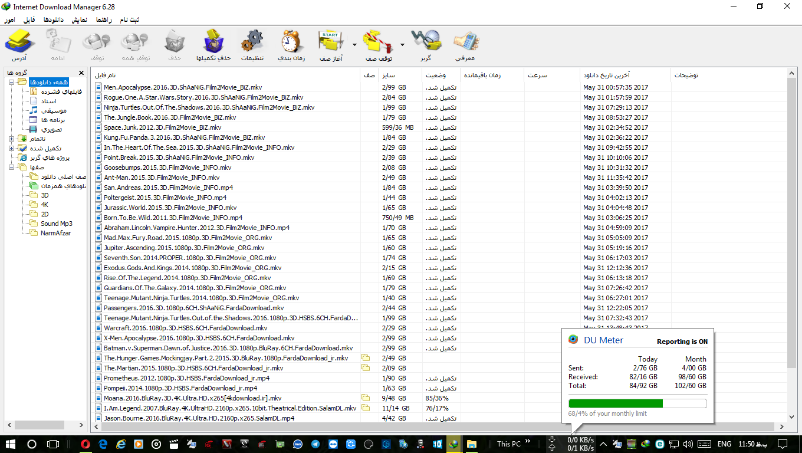
Task: Click the horizontal scrollbar of download list
Action: [x=438, y=426]
